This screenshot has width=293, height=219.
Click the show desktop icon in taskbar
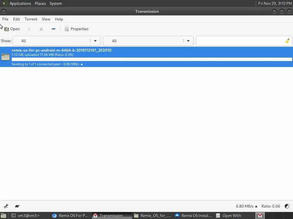(x=3, y=216)
